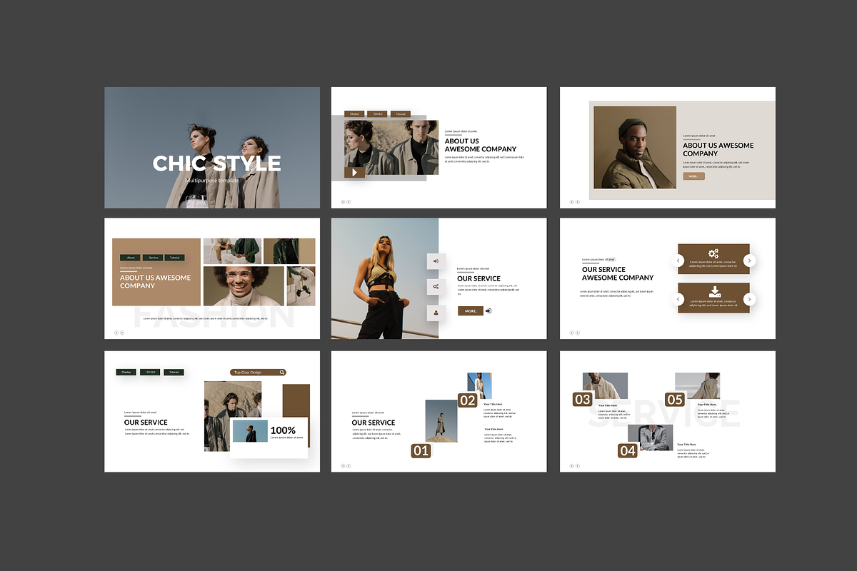Click into the Top Class Design search field
Screen dimensions: 857x571
coord(258,372)
